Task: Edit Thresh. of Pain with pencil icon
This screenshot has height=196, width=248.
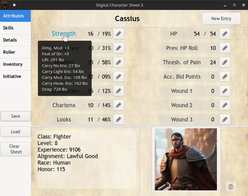Action: pos(225,62)
